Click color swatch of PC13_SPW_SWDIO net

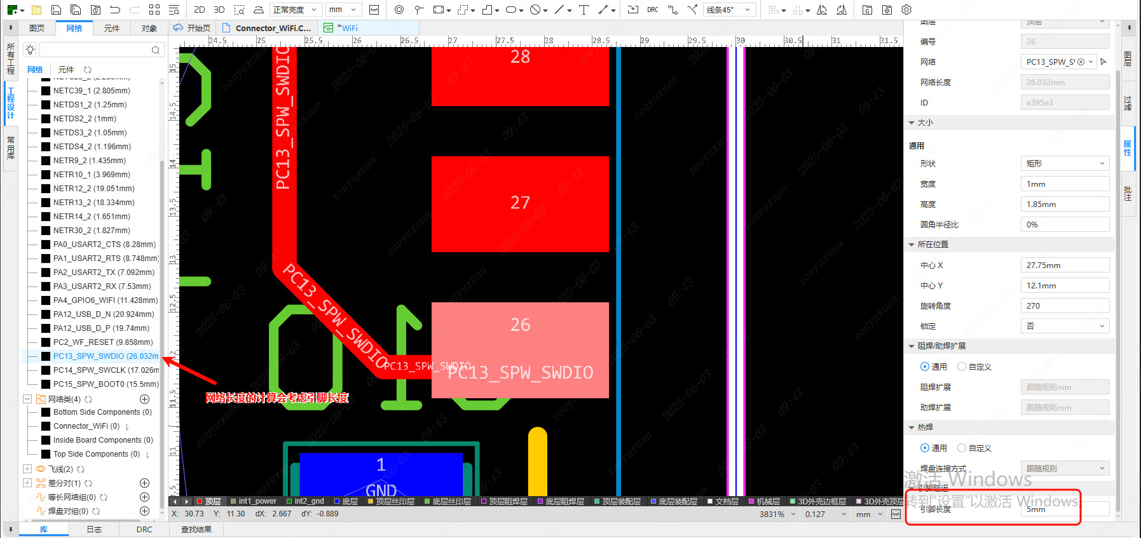46,356
